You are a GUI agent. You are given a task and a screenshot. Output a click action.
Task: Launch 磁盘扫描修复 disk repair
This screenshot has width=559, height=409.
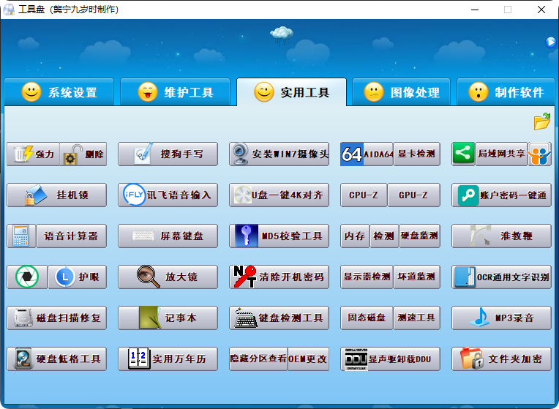56,318
